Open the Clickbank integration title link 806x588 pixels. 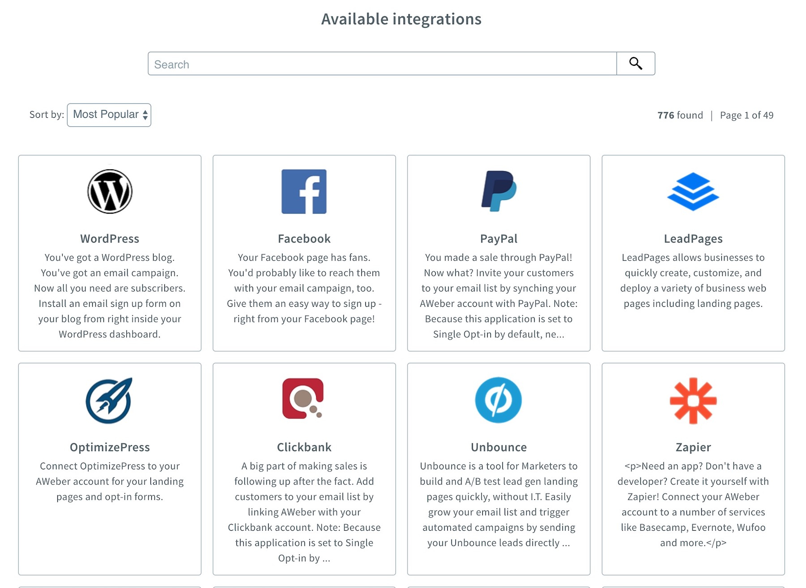click(x=304, y=447)
